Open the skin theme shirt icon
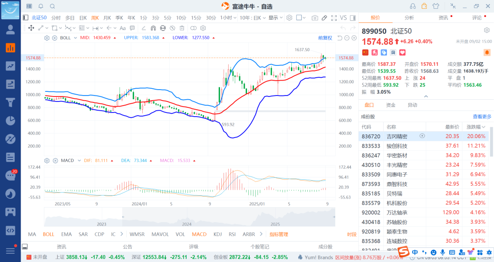494x262 pixels. (436, 6)
